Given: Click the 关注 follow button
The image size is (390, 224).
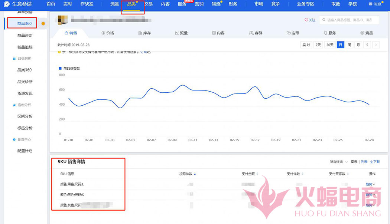Looking at the screenshot, I should (x=309, y=20).
